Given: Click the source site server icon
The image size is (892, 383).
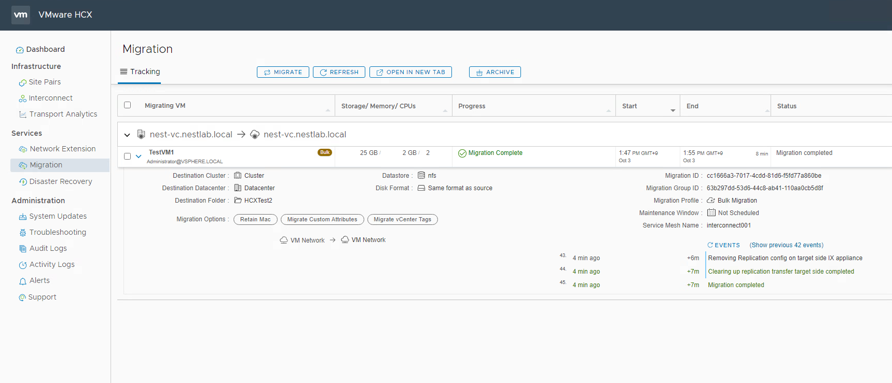Looking at the screenshot, I should point(141,134).
